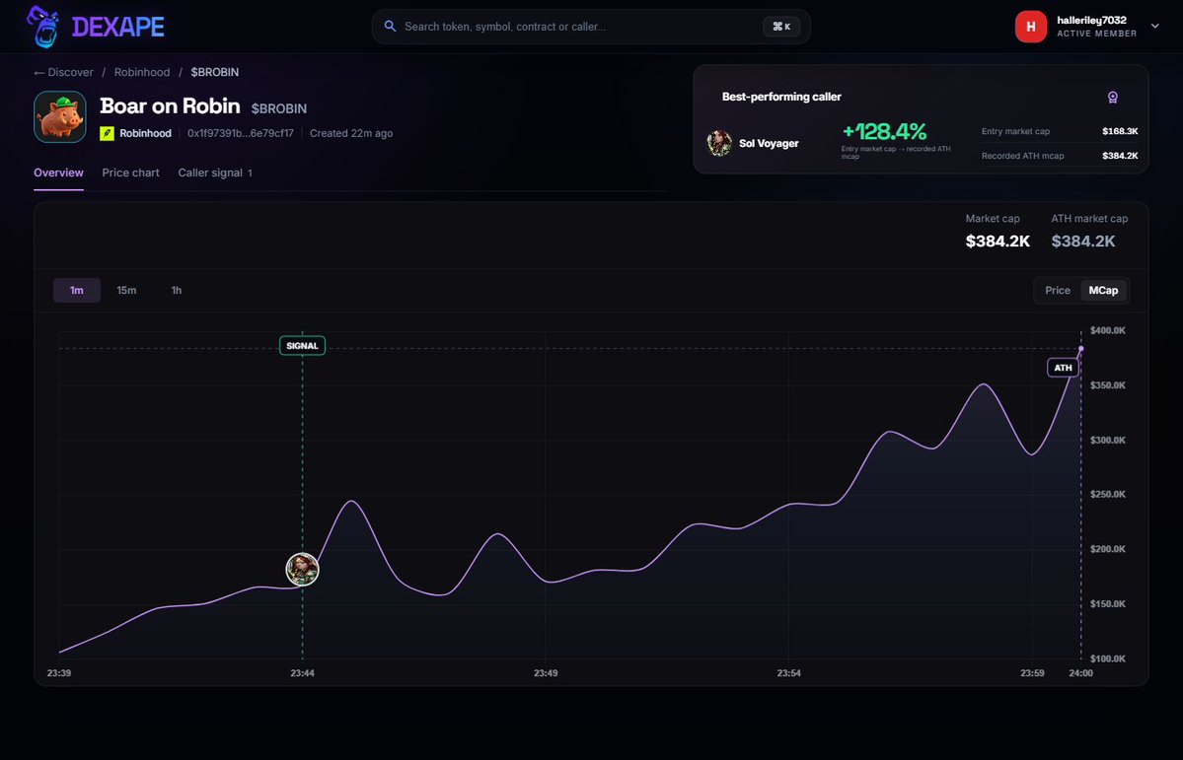Click the contract address 0x1f97391b...6e79cf17
The height and width of the screenshot is (760, 1183).
coord(240,133)
